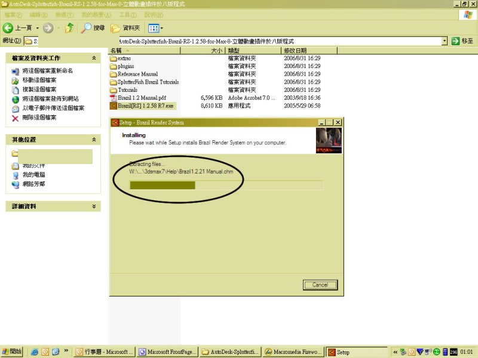Image resolution: width=478 pixels, height=358 pixels.
Task: Click the 移至 Go button
Action: [x=462, y=41]
